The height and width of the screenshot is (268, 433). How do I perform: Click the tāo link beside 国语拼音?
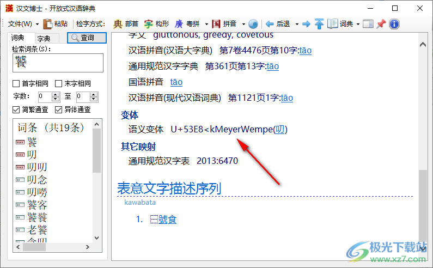pyautogui.click(x=176, y=82)
